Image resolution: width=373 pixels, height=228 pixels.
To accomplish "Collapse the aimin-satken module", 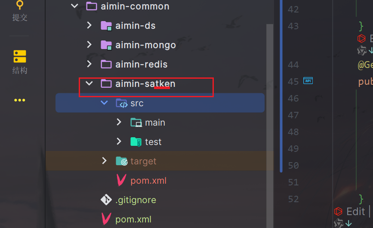I will click(x=89, y=84).
